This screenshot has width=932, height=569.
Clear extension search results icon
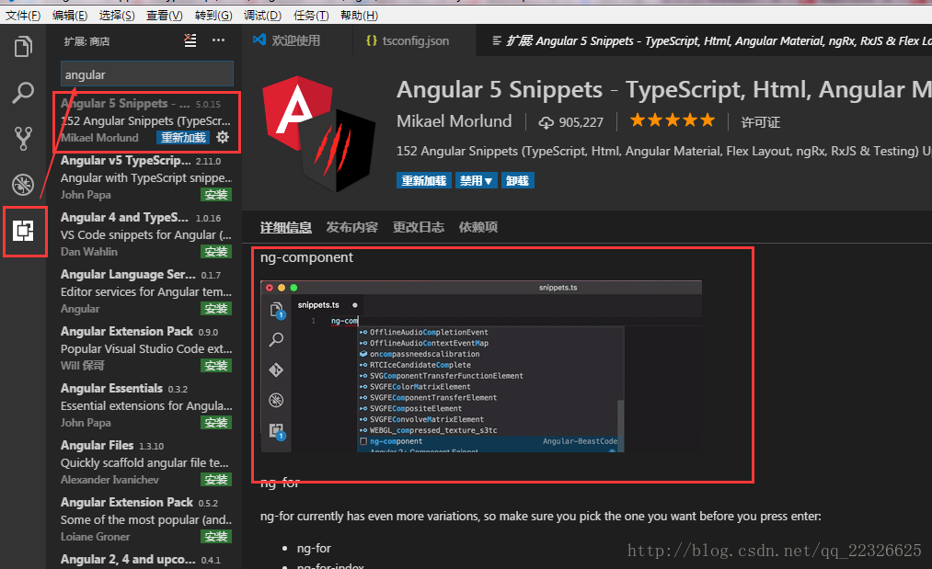pos(190,40)
